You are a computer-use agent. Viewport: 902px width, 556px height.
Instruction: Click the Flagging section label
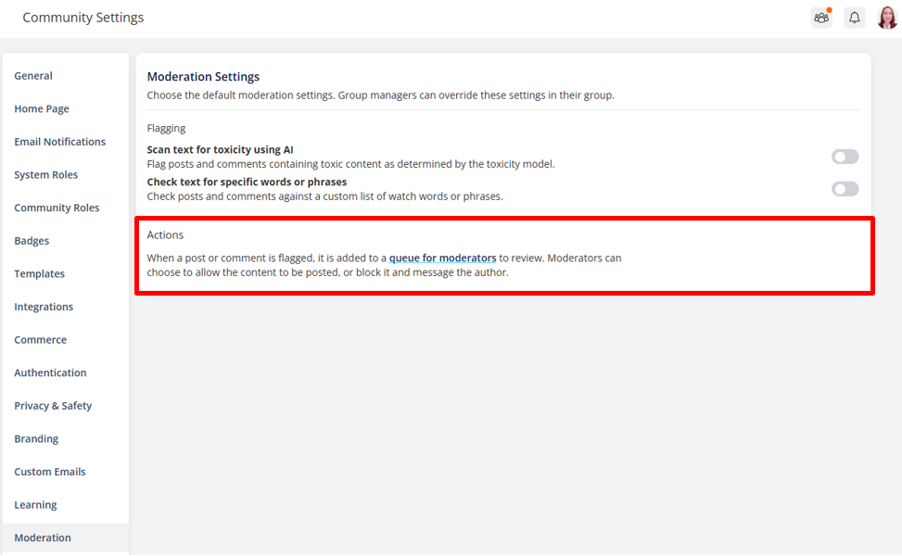[x=166, y=128]
